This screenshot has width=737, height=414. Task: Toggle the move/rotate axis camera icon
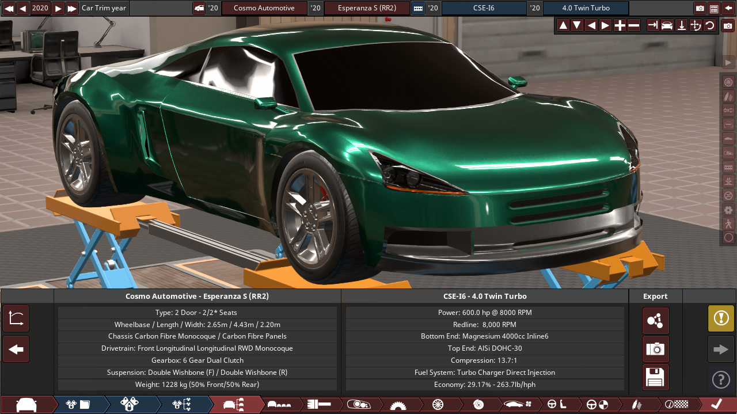pyautogui.click(x=696, y=25)
